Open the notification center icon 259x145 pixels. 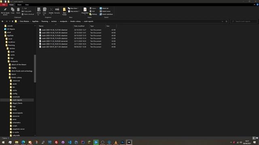(x=255, y=142)
